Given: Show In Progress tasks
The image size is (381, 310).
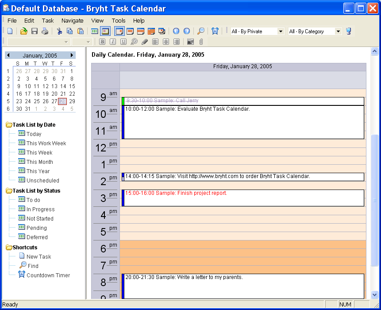Looking at the screenshot, I should (x=41, y=209).
